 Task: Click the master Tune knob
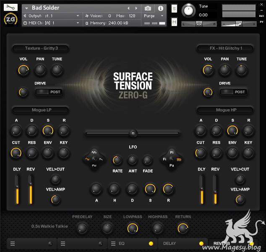[x=188, y=10]
